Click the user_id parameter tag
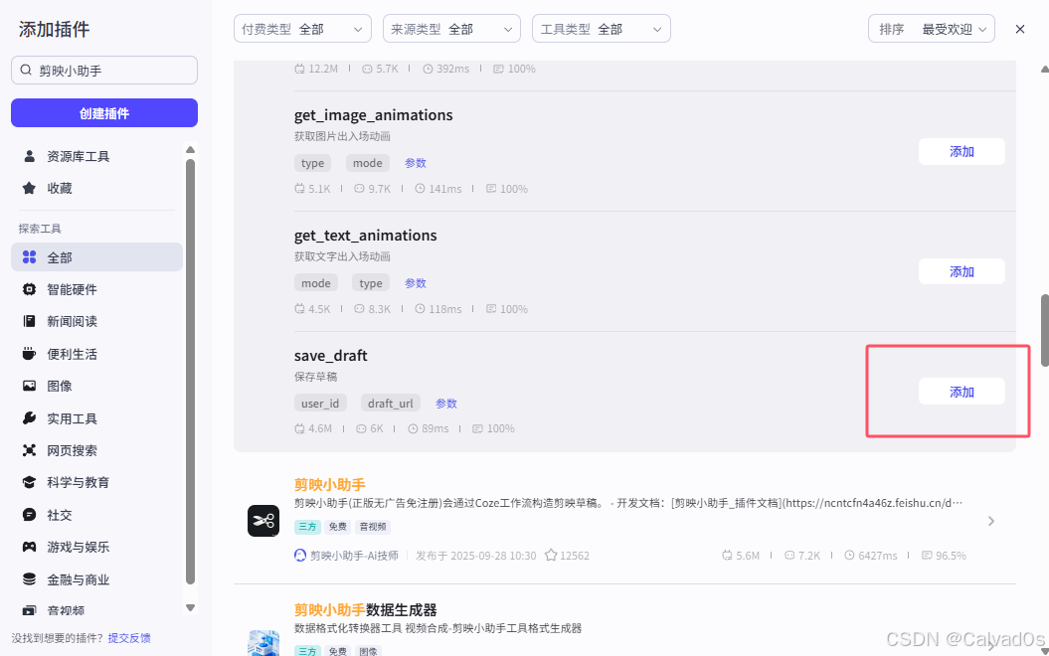Screen dimensions: 1049x656 pos(320,404)
